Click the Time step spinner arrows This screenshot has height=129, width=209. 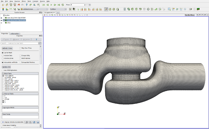click(x=90, y=5)
